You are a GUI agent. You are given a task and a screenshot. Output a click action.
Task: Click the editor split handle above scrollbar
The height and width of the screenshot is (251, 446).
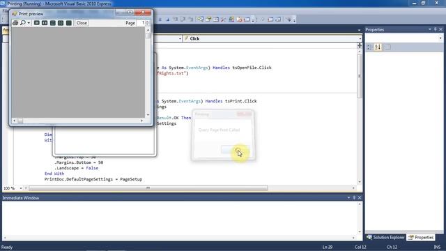point(360,45)
